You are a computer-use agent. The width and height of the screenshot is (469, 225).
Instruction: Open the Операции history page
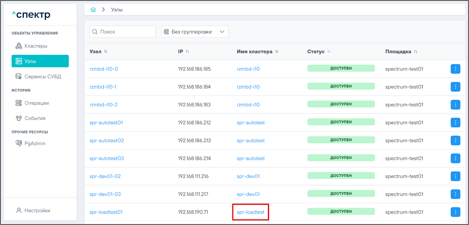pos(37,103)
